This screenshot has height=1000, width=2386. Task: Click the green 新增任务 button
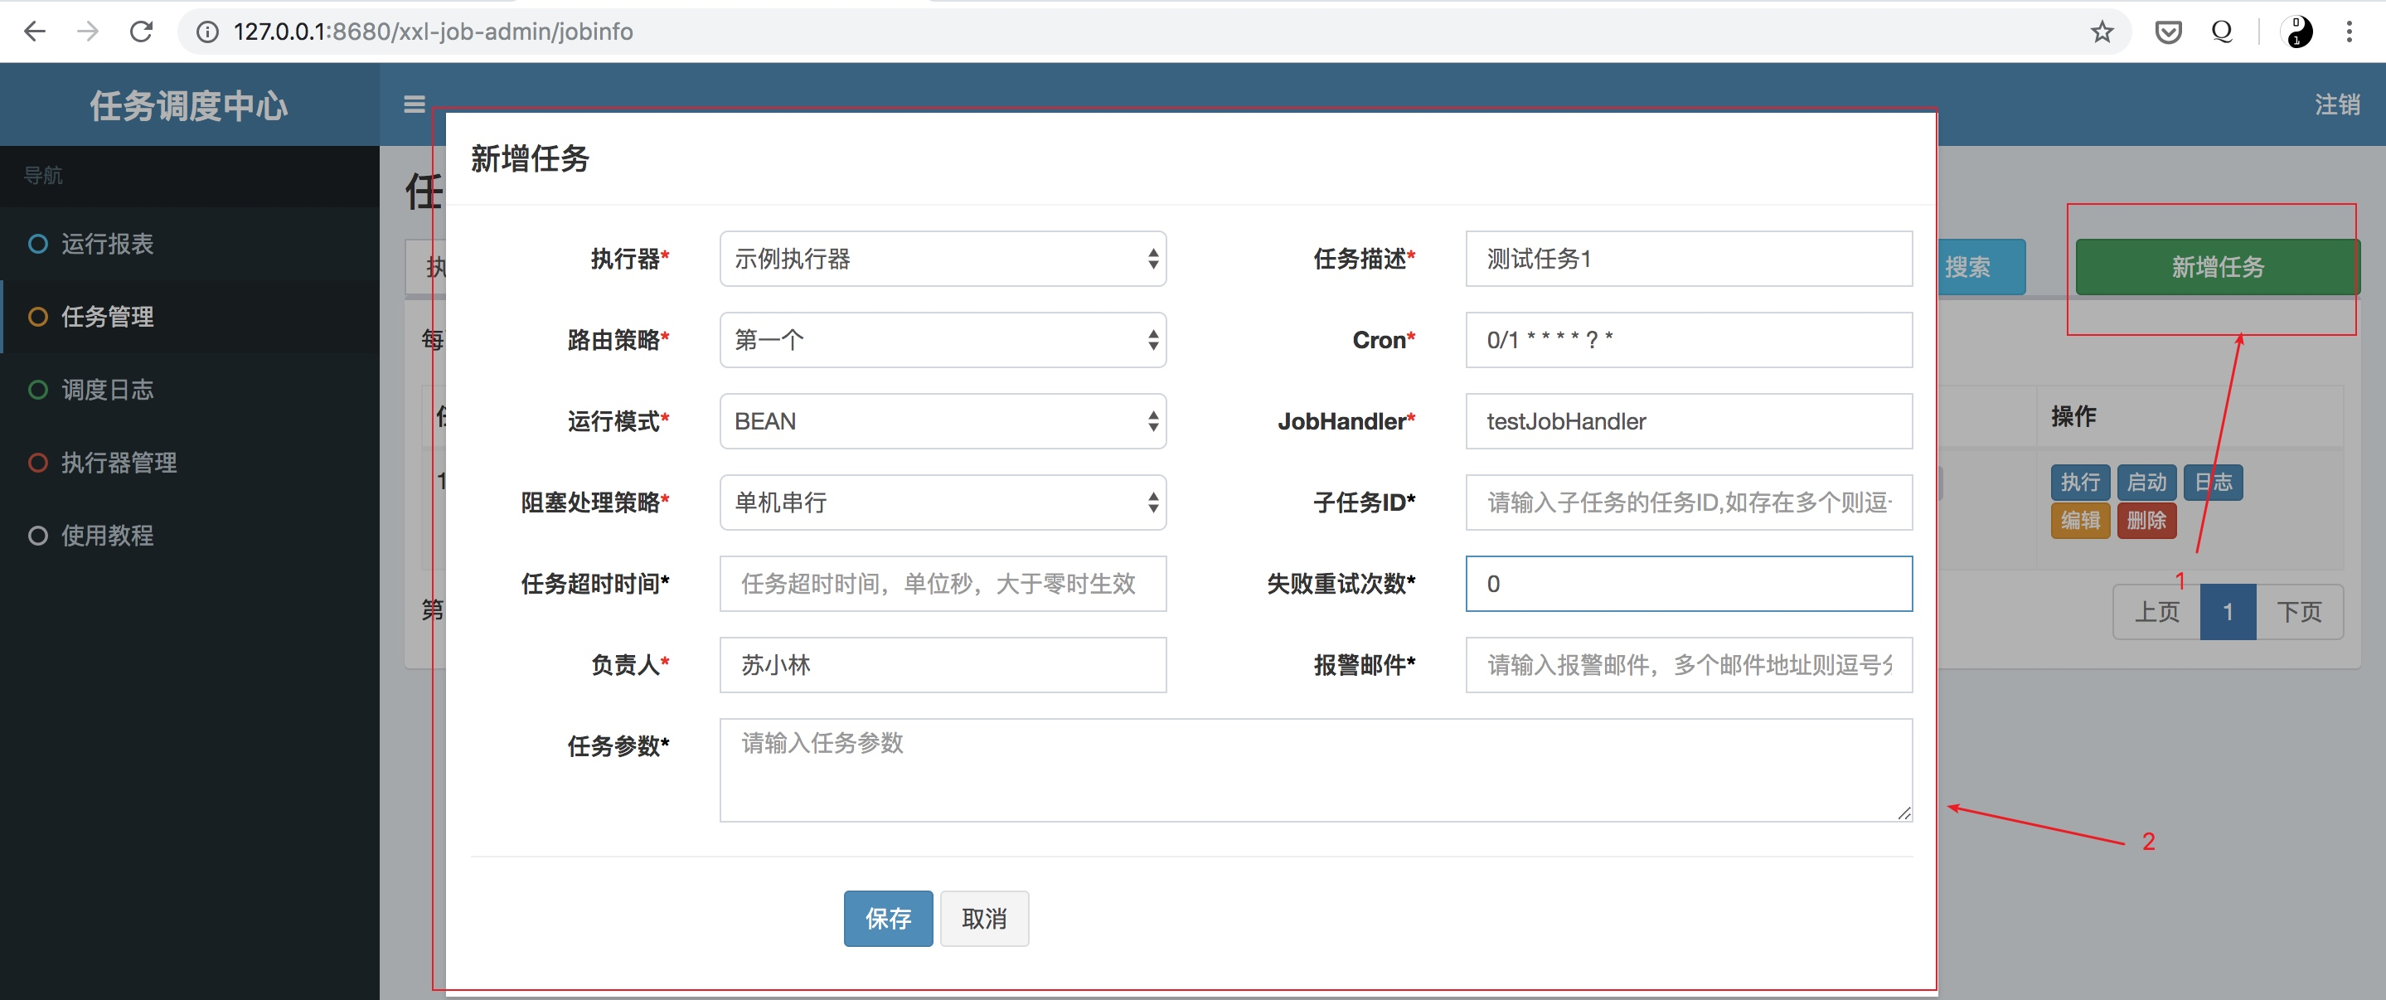coord(2217,267)
